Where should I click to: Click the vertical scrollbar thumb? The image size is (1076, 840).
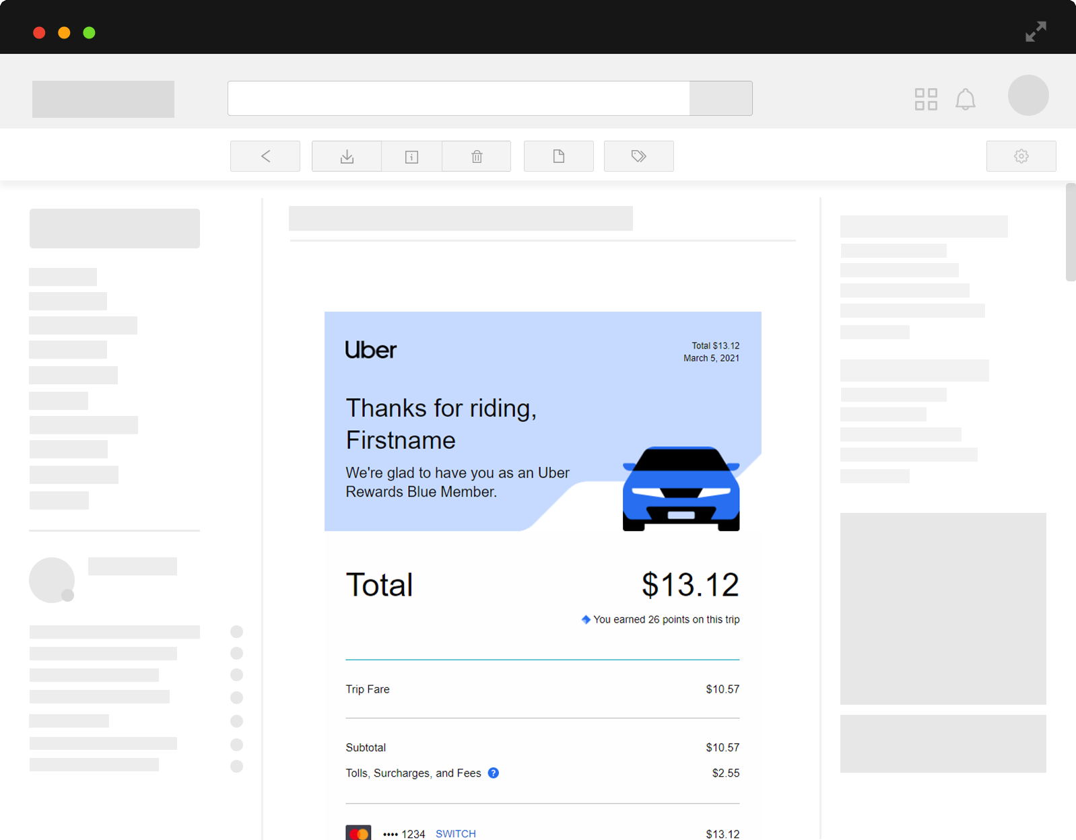point(1071,232)
